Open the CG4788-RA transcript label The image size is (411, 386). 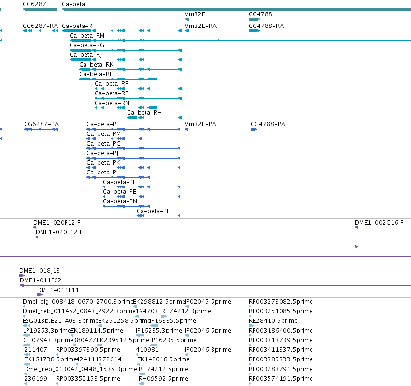pos(266,26)
